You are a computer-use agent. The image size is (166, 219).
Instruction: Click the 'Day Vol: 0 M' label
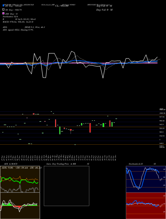(104, 10)
